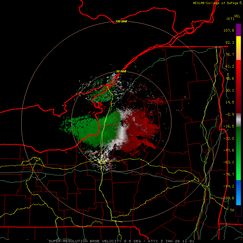Click the purple segment of the velocity color bar

tap(238, 30)
